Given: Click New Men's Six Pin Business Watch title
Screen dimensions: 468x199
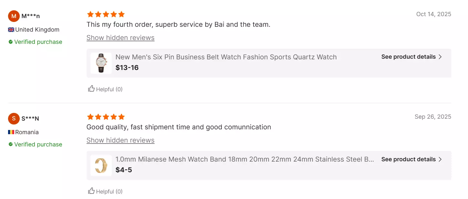Looking at the screenshot, I should (x=226, y=57).
